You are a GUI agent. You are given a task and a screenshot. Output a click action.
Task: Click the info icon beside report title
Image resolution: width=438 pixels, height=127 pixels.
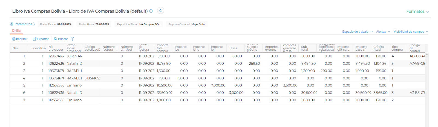(x=151, y=11)
